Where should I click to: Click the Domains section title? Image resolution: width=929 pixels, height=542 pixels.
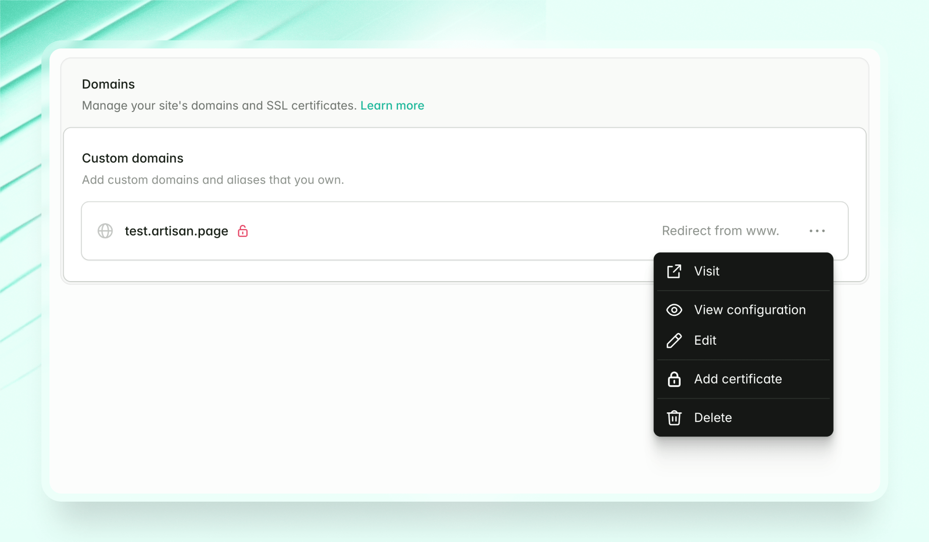pyautogui.click(x=108, y=84)
